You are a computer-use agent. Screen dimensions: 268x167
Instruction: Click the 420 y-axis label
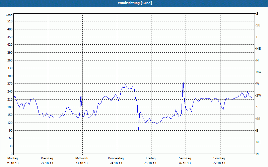tap(10, 45)
